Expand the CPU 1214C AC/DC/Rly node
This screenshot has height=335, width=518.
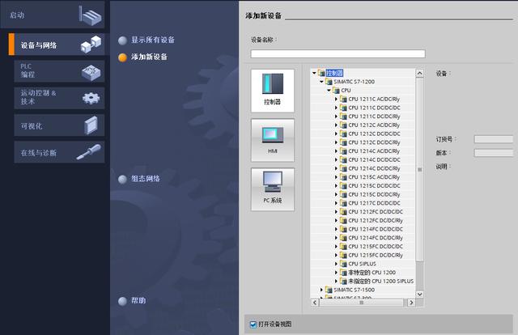(336, 151)
